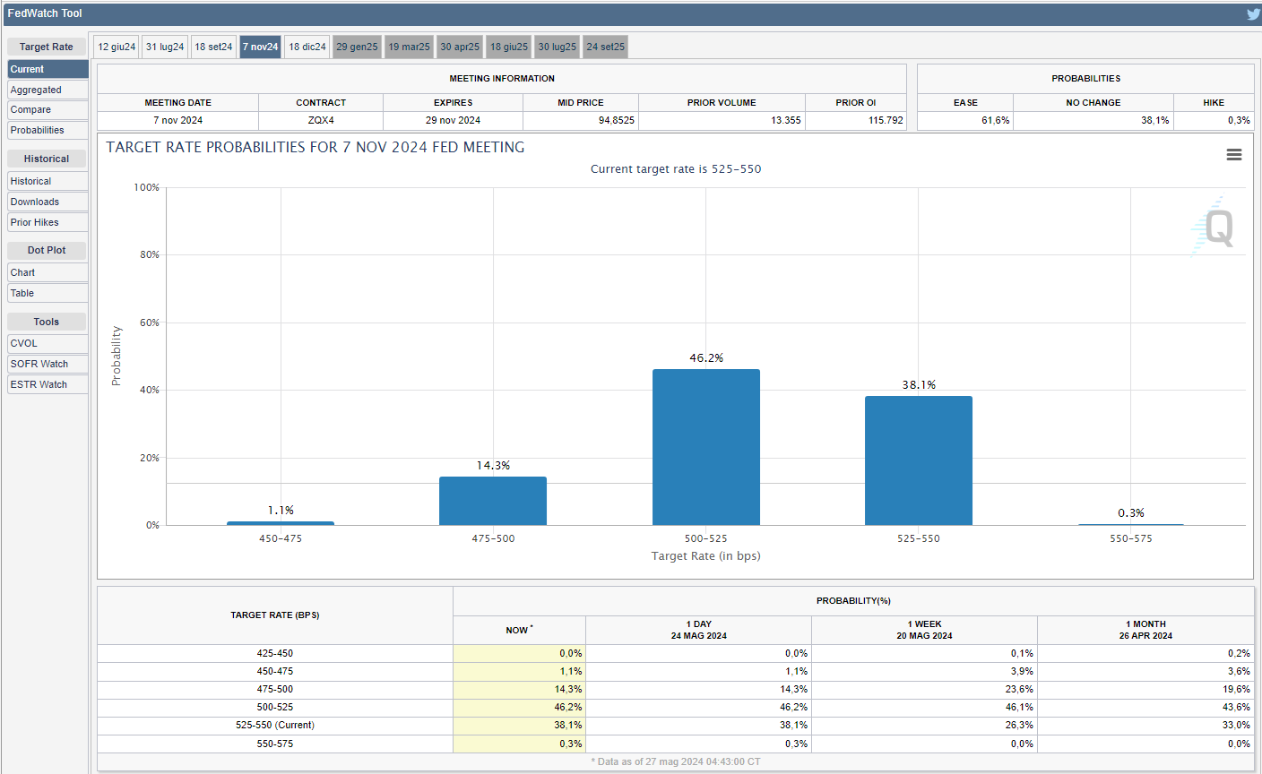Switch to the 24 set25 meeting tab
Image resolution: width=1262 pixels, height=774 pixels.
(606, 47)
